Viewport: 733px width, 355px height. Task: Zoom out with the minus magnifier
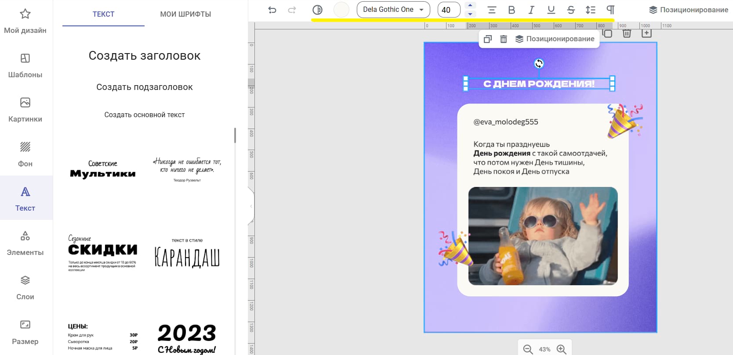[x=528, y=349]
